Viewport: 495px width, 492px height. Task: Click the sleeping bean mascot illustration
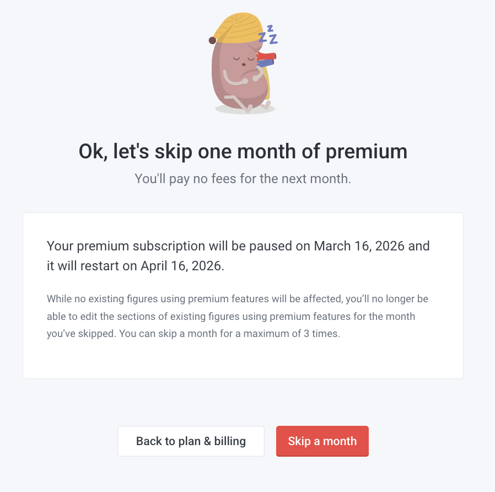(243, 72)
